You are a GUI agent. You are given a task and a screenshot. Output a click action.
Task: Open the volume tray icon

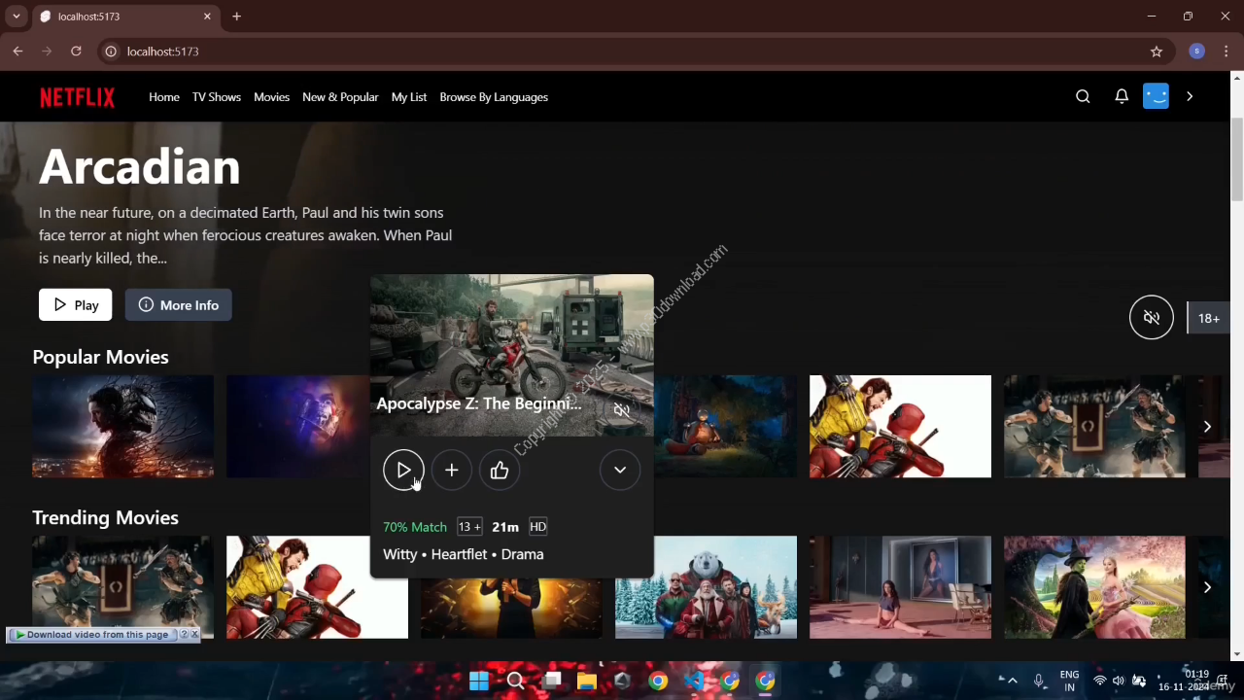1119,681
